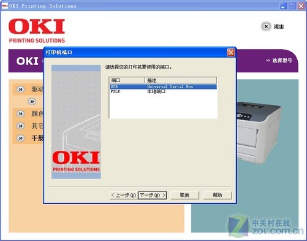Viewport: 307px width, 241px height.
Task: Click the chevron icon beside 驱动
Action: pos(20,90)
